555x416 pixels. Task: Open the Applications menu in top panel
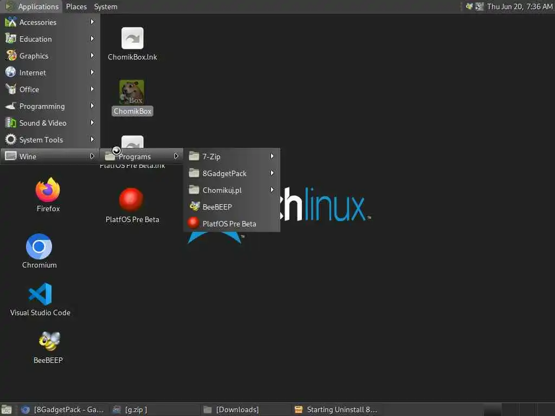click(x=32, y=6)
